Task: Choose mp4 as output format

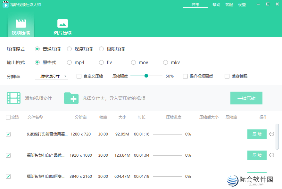Action: 69,62
